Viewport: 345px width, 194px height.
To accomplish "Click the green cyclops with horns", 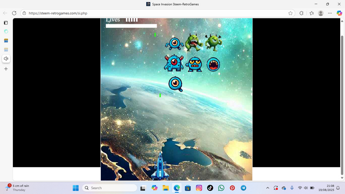I will (x=213, y=42).
